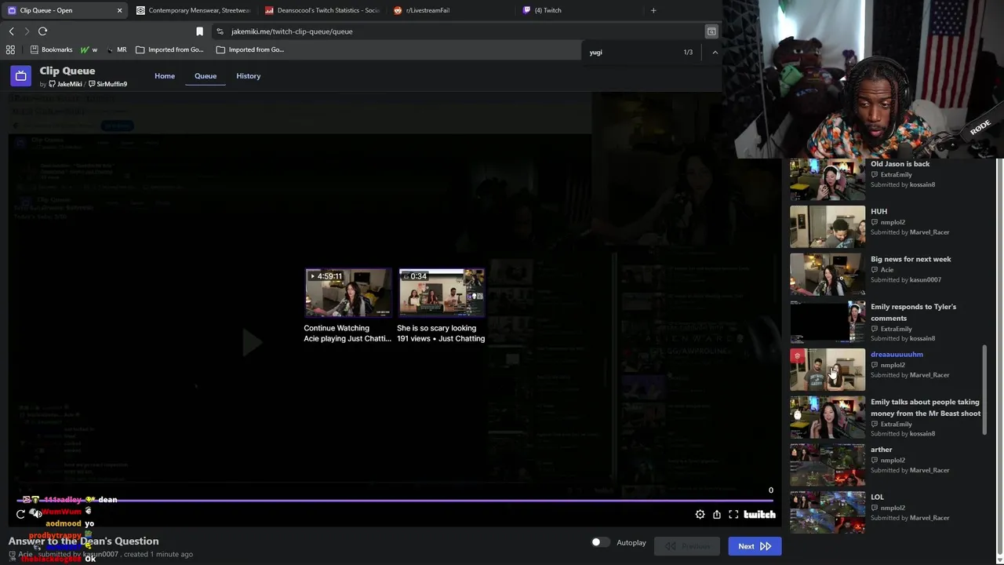Click the find-in-page field containing yugi
The height and width of the screenshot is (565, 1004).
click(631, 52)
